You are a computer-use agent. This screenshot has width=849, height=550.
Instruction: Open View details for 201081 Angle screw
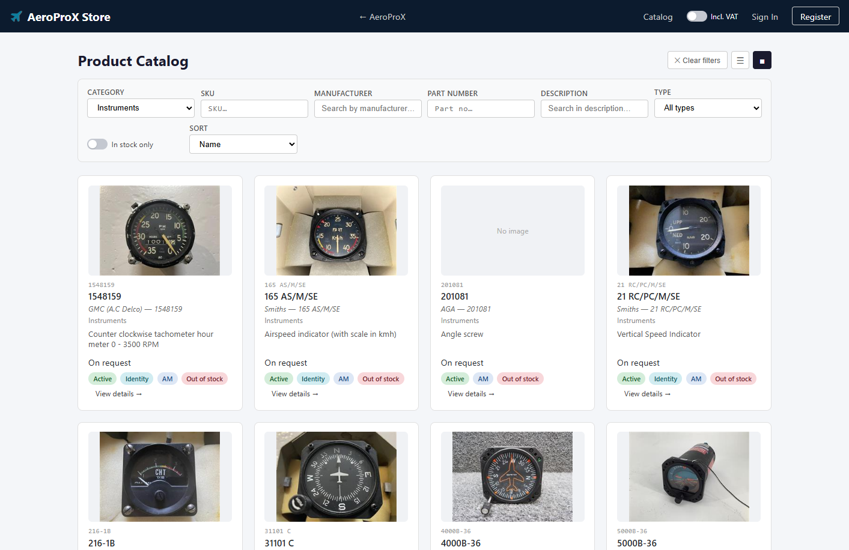point(471,394)
